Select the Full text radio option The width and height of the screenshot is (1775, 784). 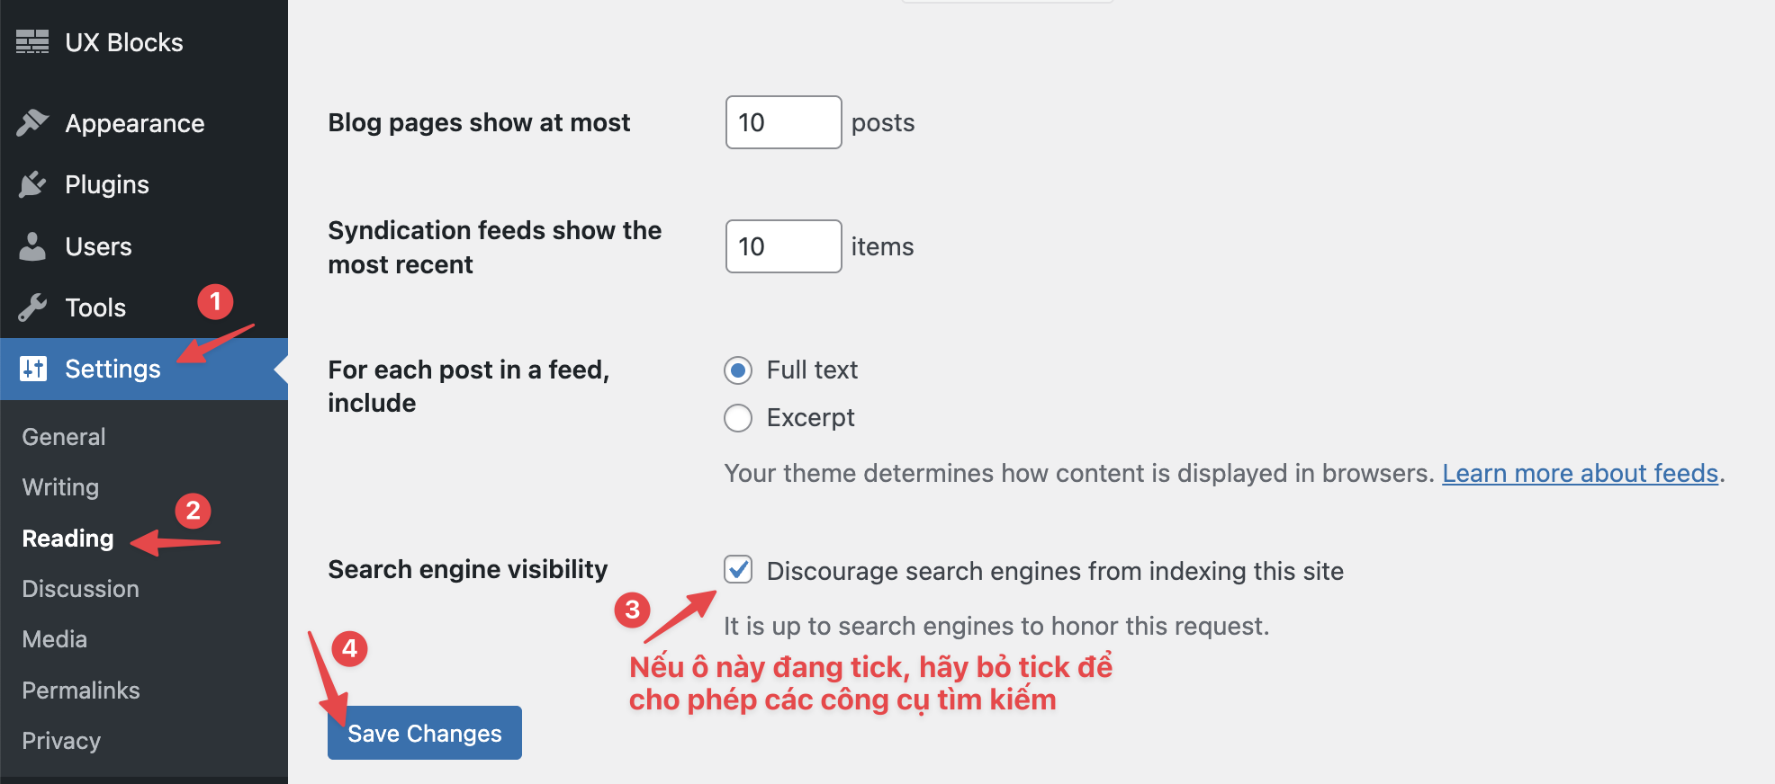[737, 370]
